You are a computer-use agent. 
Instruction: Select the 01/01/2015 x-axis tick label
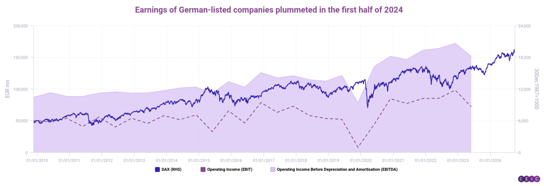[199, 160]
